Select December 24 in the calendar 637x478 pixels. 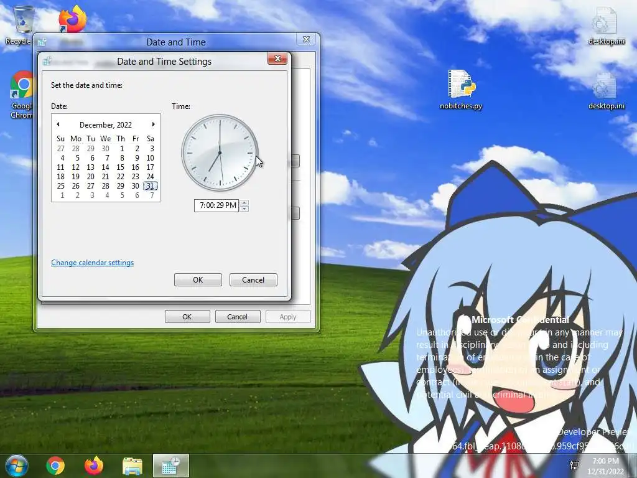pos(151,176)
